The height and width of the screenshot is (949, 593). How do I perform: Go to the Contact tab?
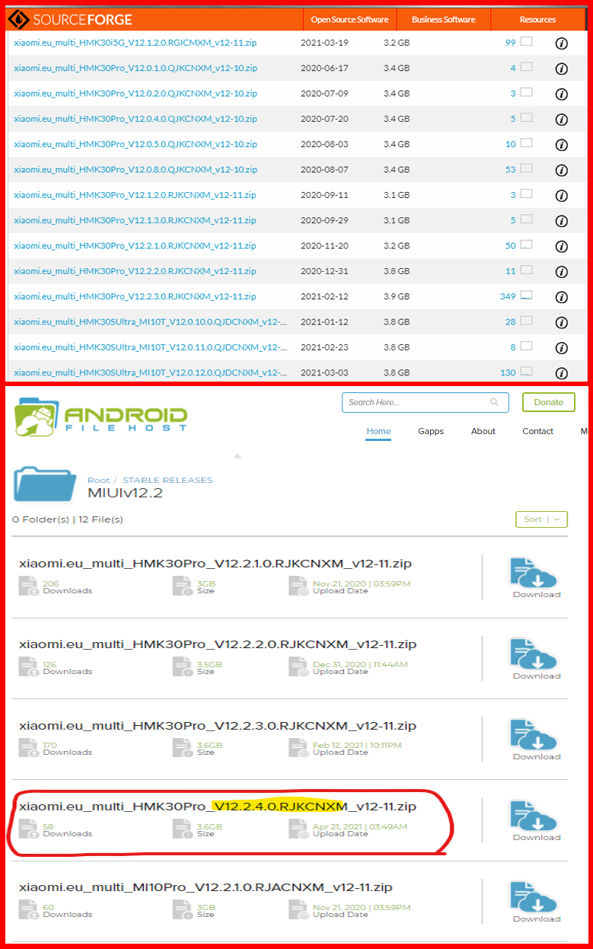(538, 431)
